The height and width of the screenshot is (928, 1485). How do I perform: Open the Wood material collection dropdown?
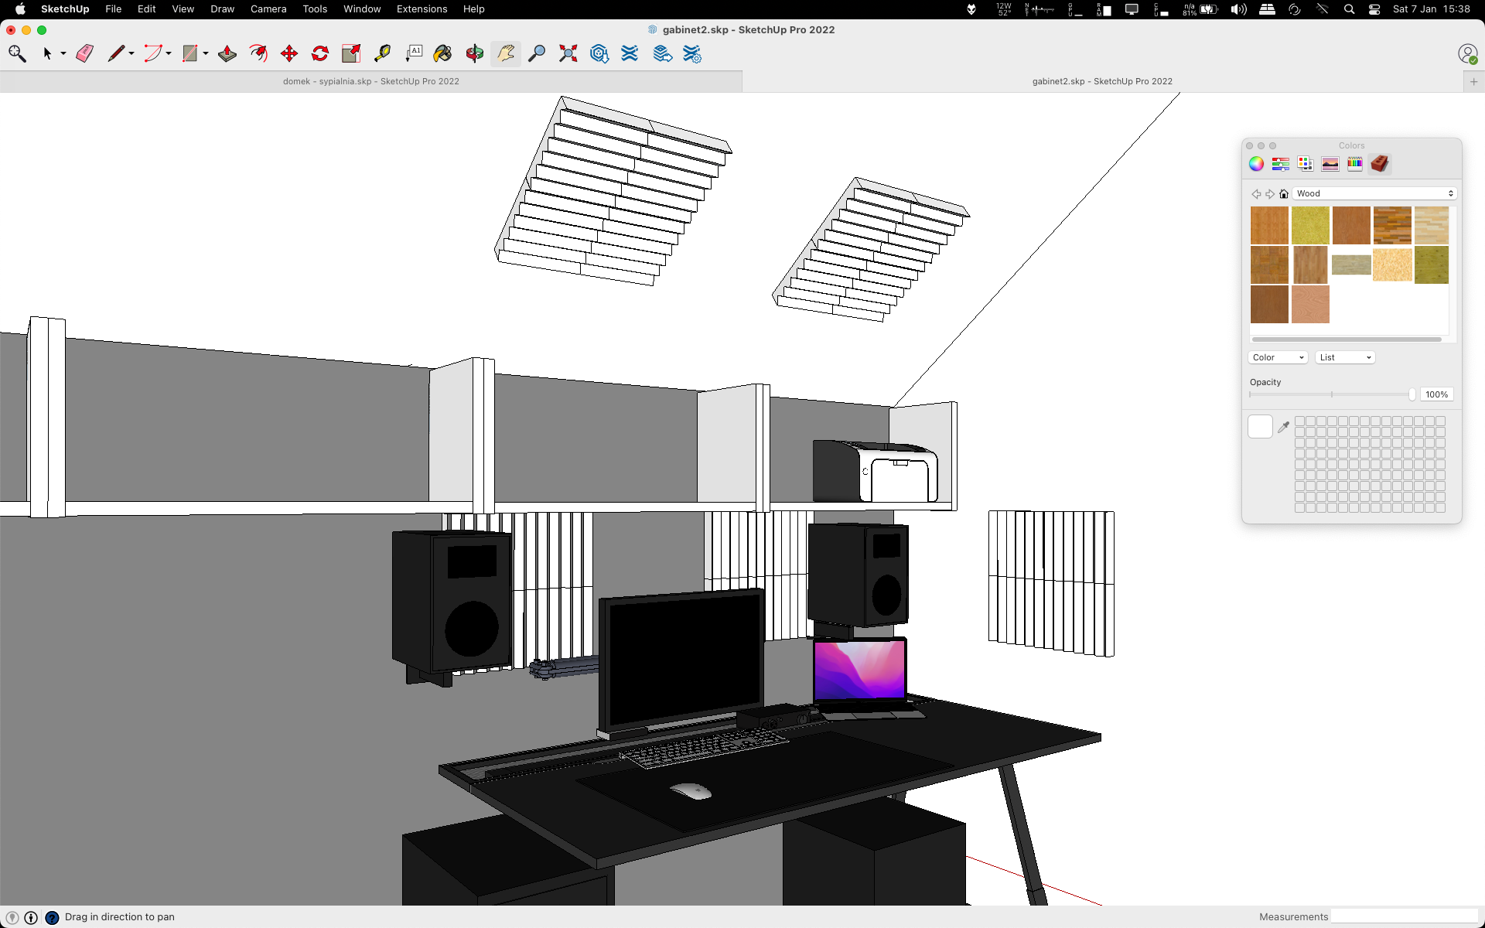click(x=1374, y=193)
